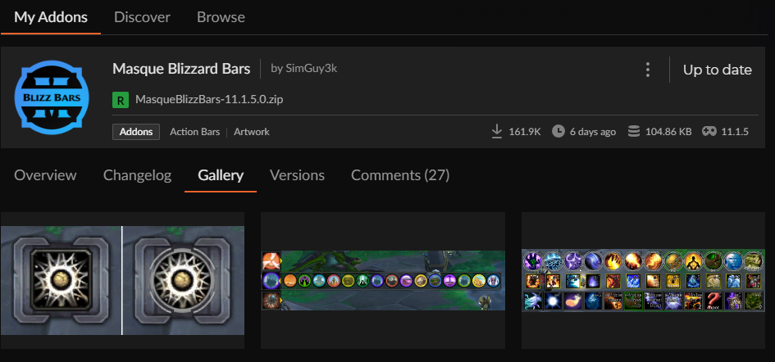The width and height of the screenshot is (775, 362).
Task: Open the circular action bar screenshot thumbnail
Action: [x=383, y=280]
